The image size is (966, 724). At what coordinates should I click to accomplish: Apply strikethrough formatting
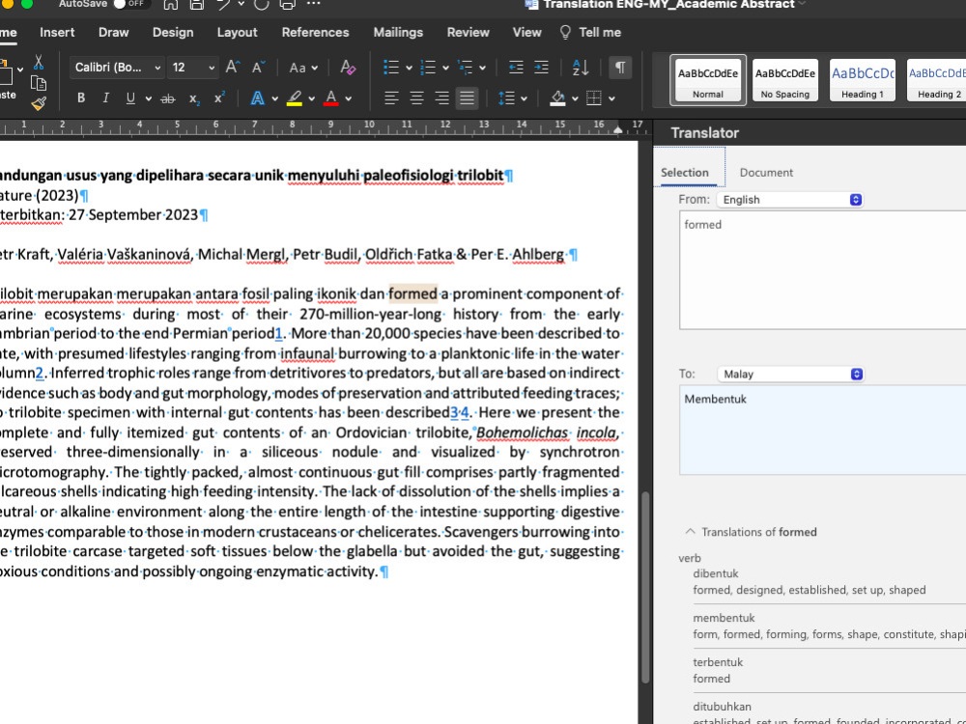[x=168, y=98]
